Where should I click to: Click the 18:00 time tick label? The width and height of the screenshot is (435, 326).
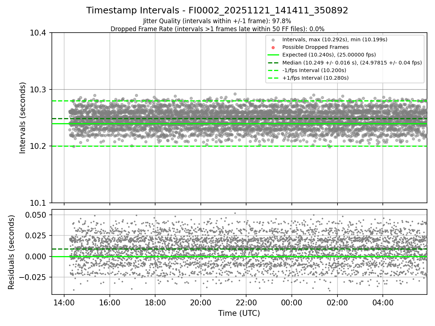[155, 302]
